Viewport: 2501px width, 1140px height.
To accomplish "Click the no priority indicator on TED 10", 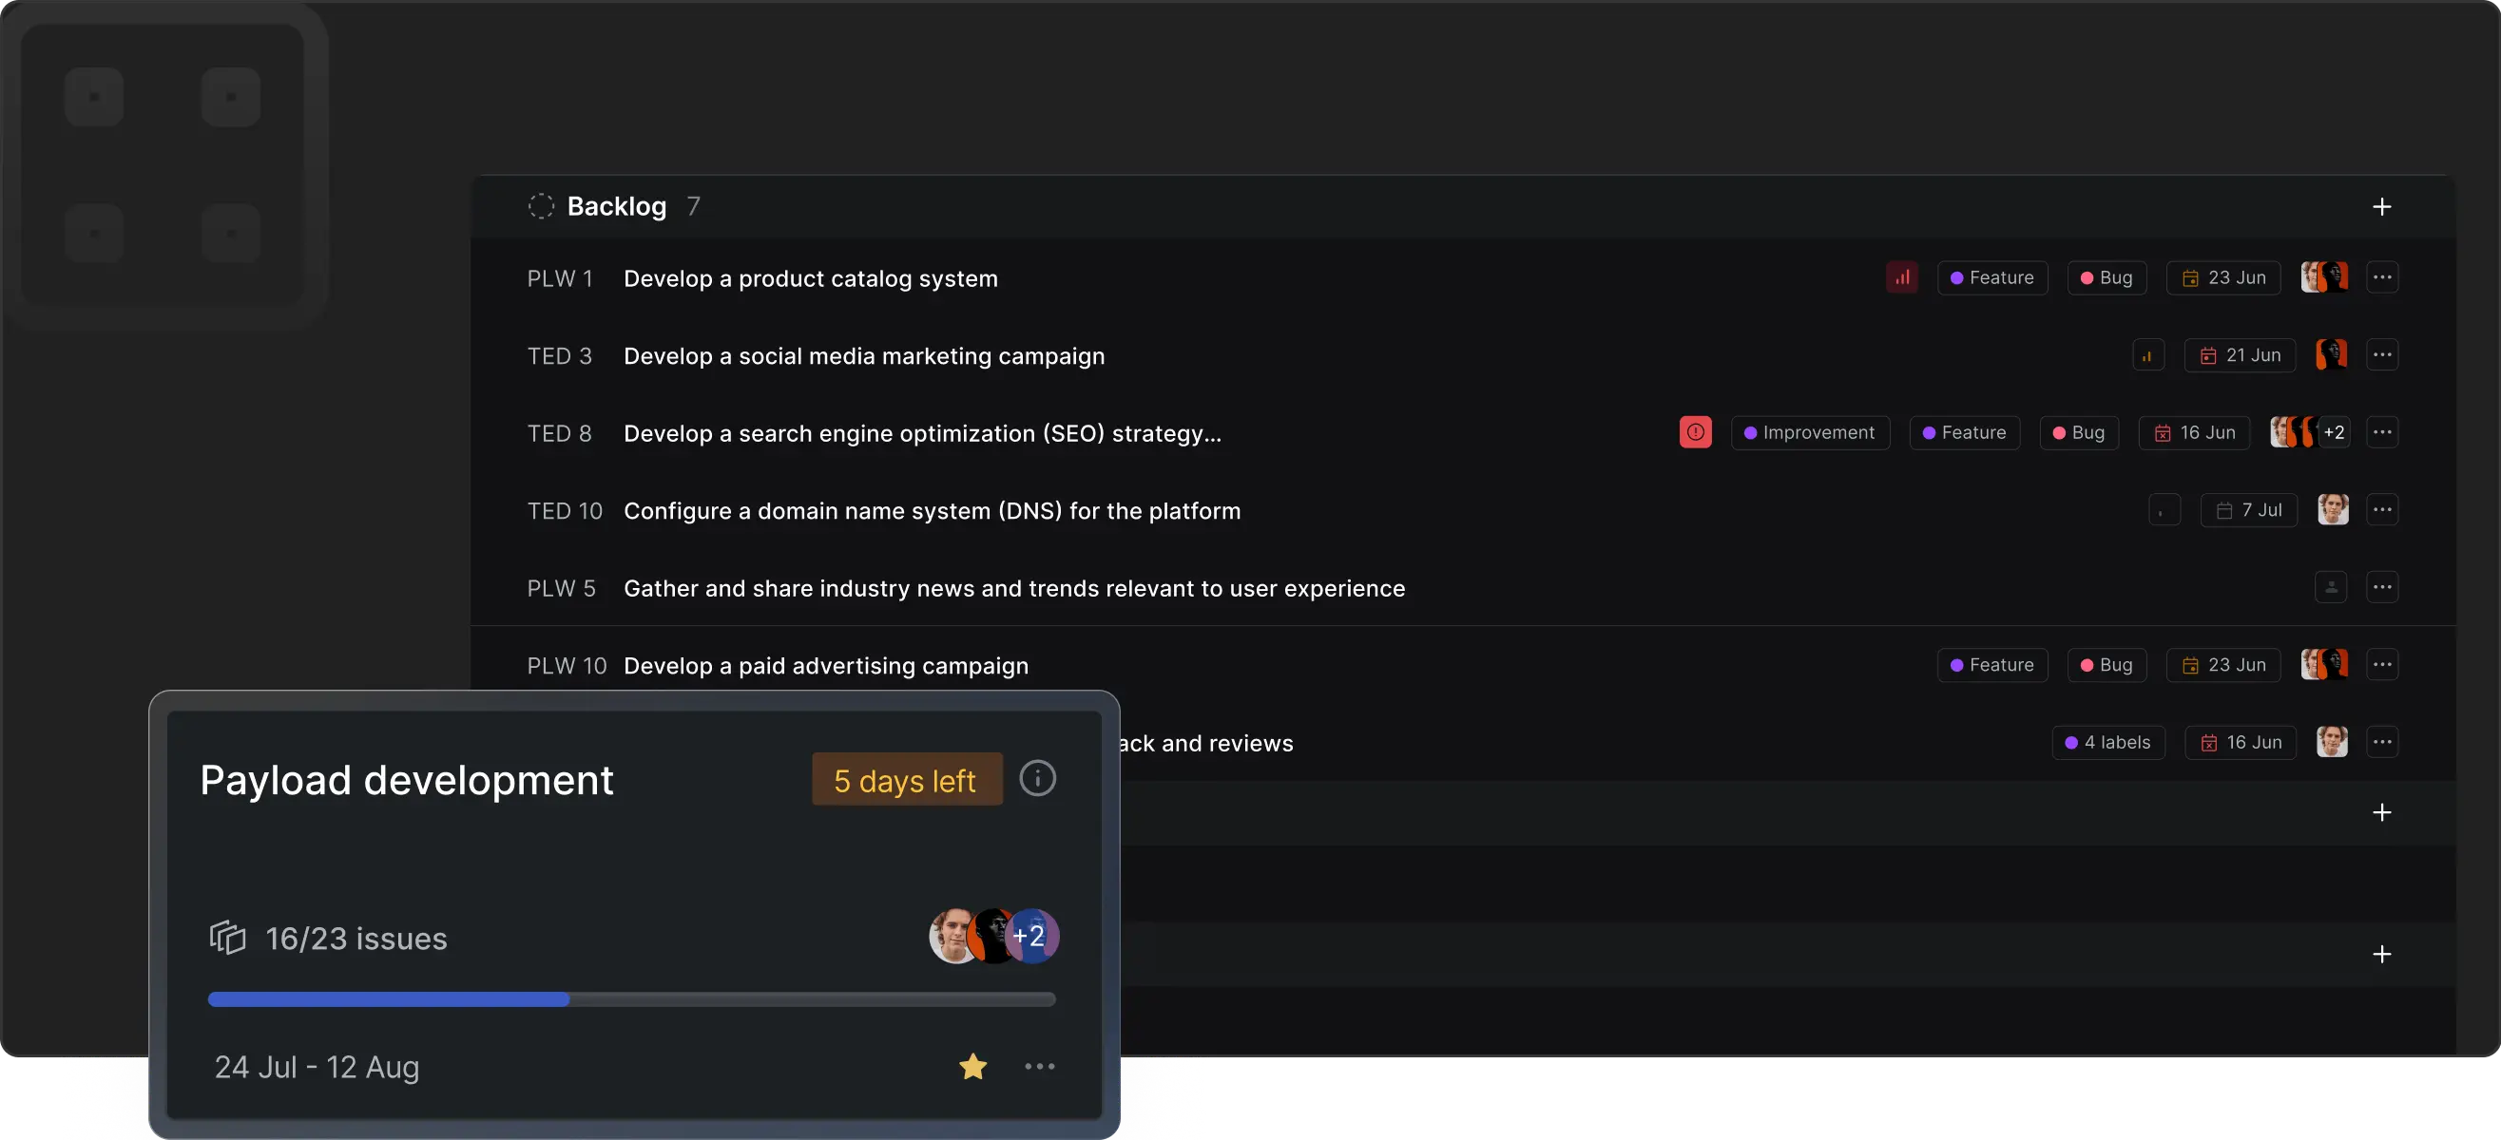I will pos(2164,510).
